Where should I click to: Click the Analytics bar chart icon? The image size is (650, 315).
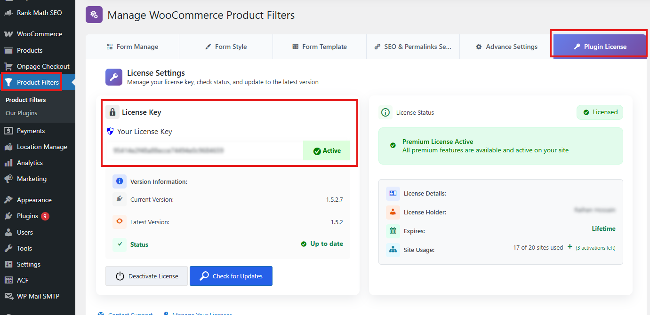tap(8, 163)
